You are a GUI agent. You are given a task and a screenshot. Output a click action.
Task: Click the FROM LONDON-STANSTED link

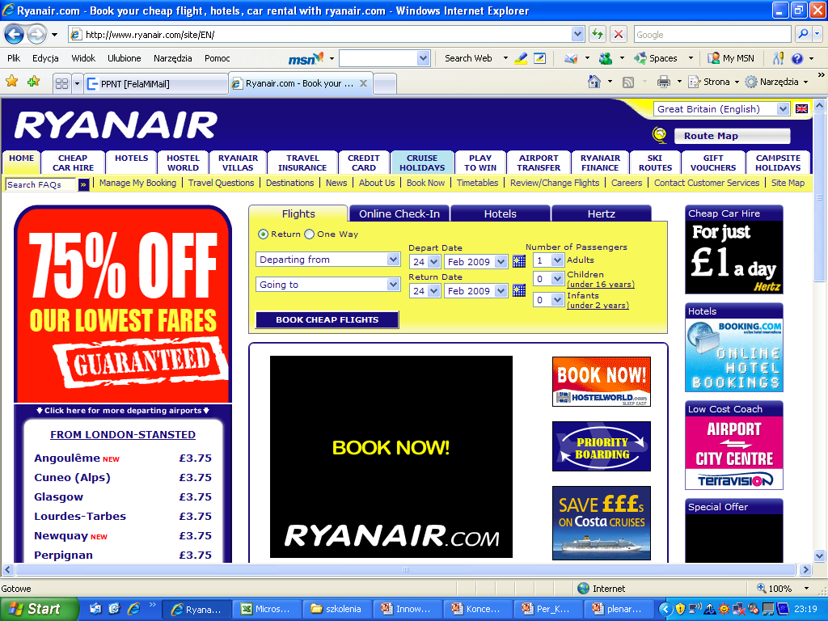tap(123, 434)
